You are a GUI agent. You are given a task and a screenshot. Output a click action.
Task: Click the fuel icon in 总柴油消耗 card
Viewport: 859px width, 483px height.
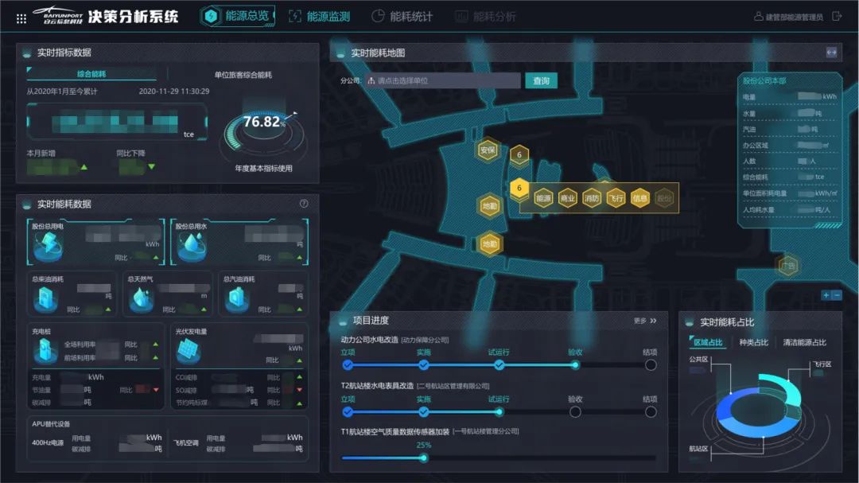tap(45, 299)
